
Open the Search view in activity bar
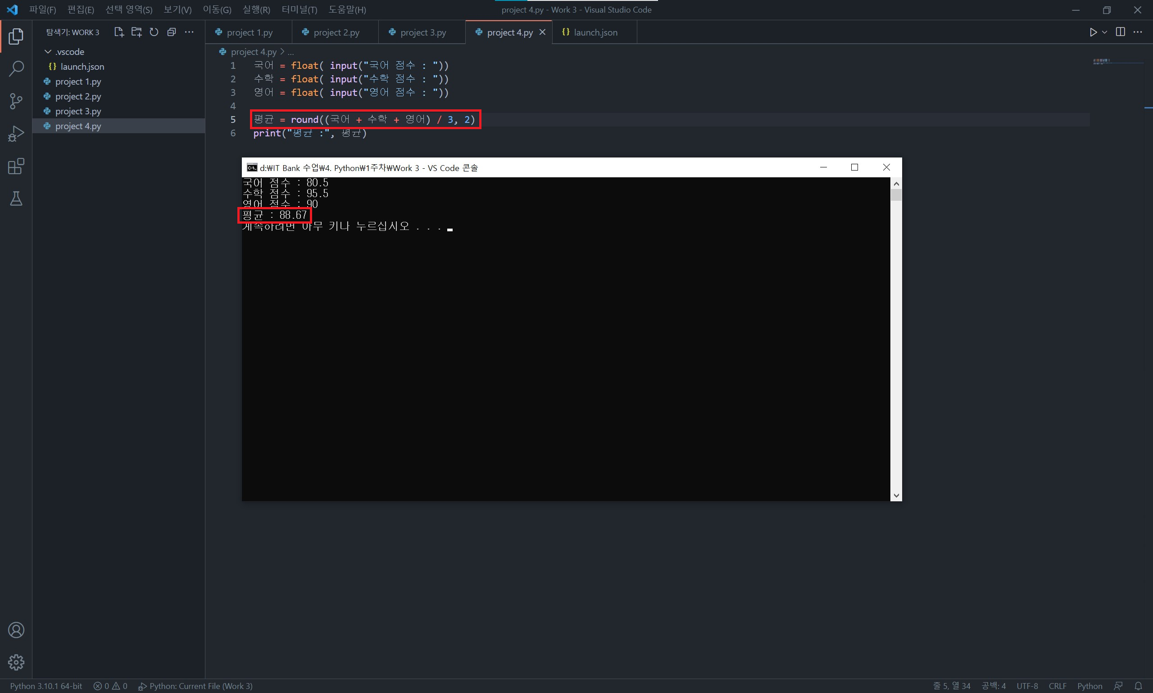pyautogui.click(x=16, y=69)
